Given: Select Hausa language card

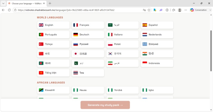Looking at the screenshot, I should click(x=88, y=90).
